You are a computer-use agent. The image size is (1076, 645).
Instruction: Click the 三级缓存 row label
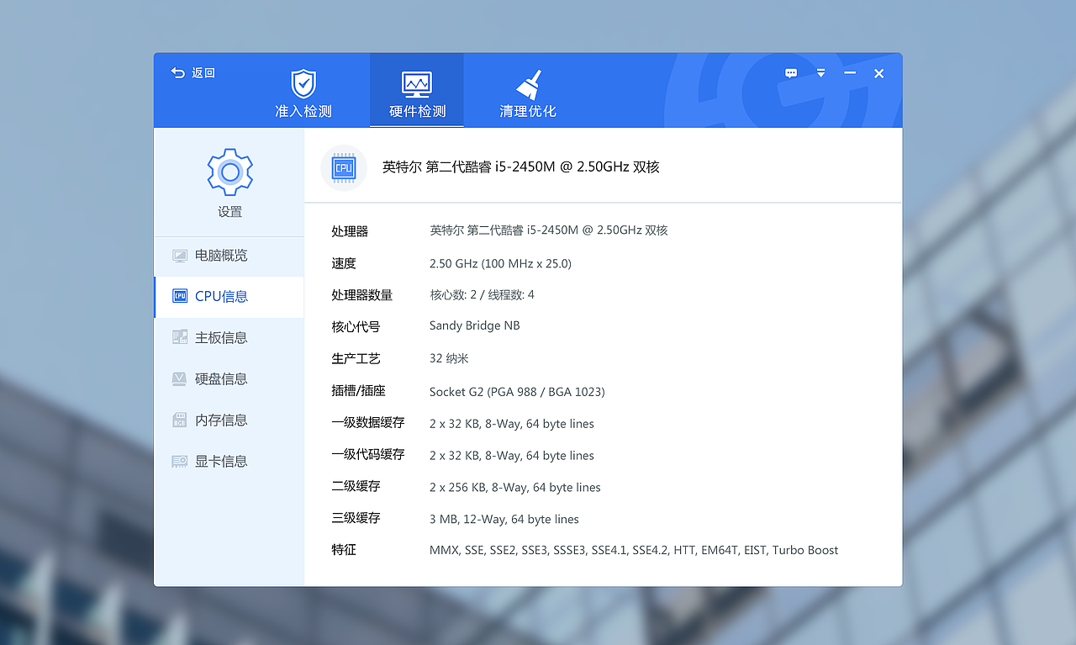pyautogui.click(x=356, y=518)
